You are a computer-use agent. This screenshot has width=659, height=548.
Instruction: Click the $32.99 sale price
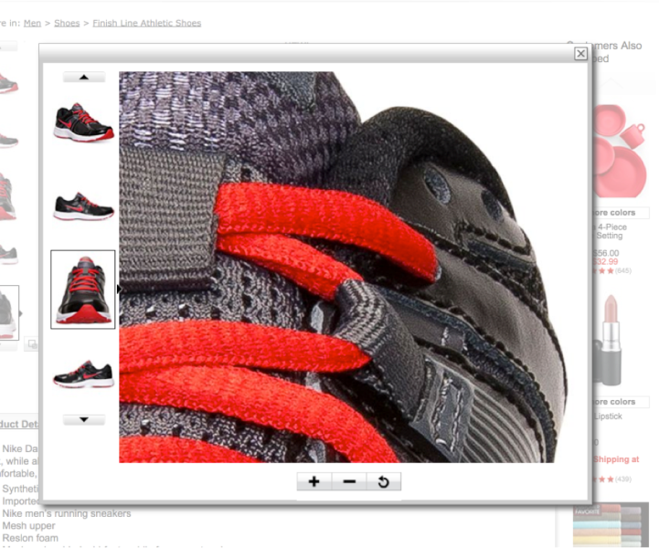[605, 261]
